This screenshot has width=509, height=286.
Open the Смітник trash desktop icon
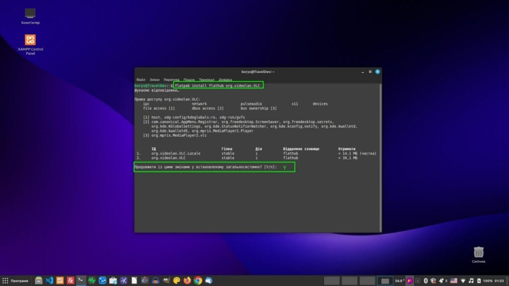[479, 255]
